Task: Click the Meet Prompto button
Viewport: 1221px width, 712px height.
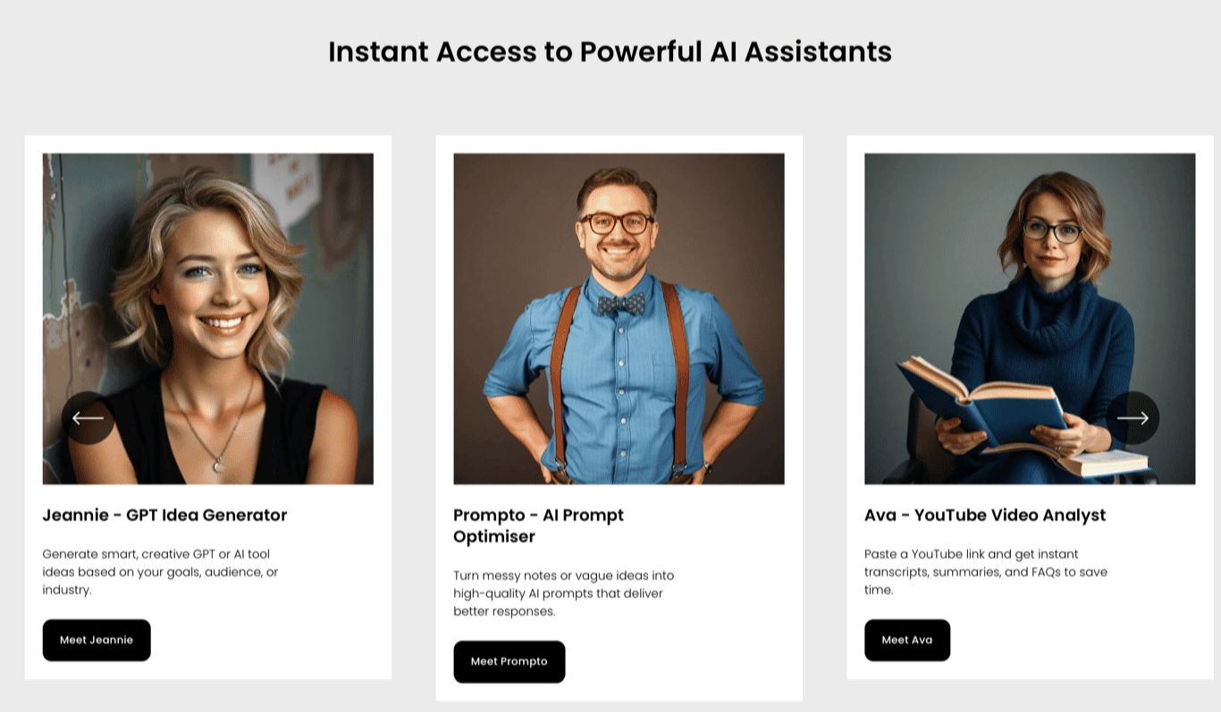Action: click(509, 661)
